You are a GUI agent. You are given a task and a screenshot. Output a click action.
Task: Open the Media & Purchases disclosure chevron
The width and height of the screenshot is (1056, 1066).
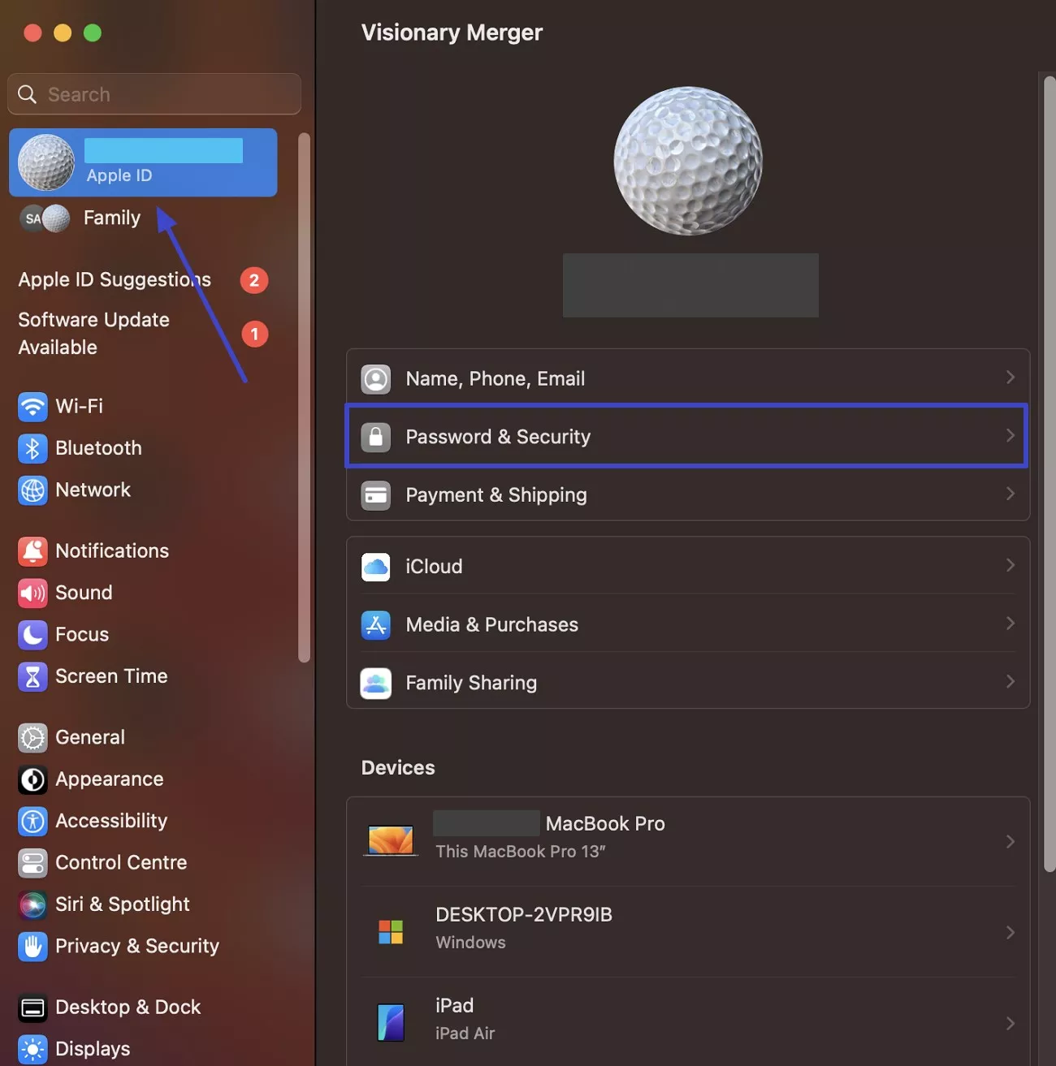tap(1010, 624)
